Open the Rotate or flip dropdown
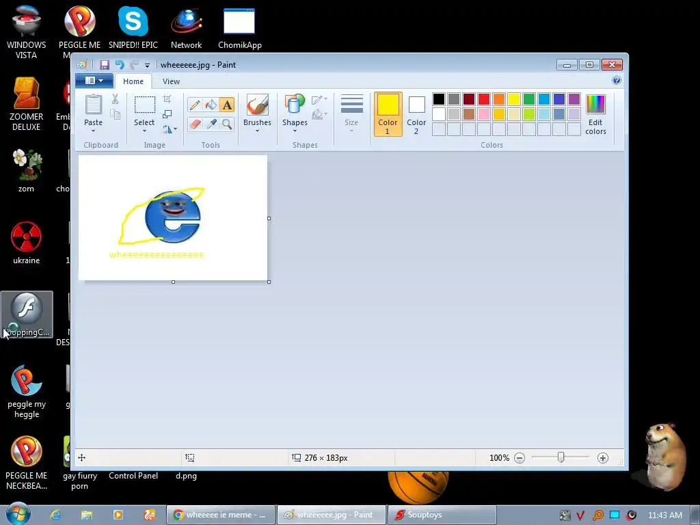 pos(170,129)
